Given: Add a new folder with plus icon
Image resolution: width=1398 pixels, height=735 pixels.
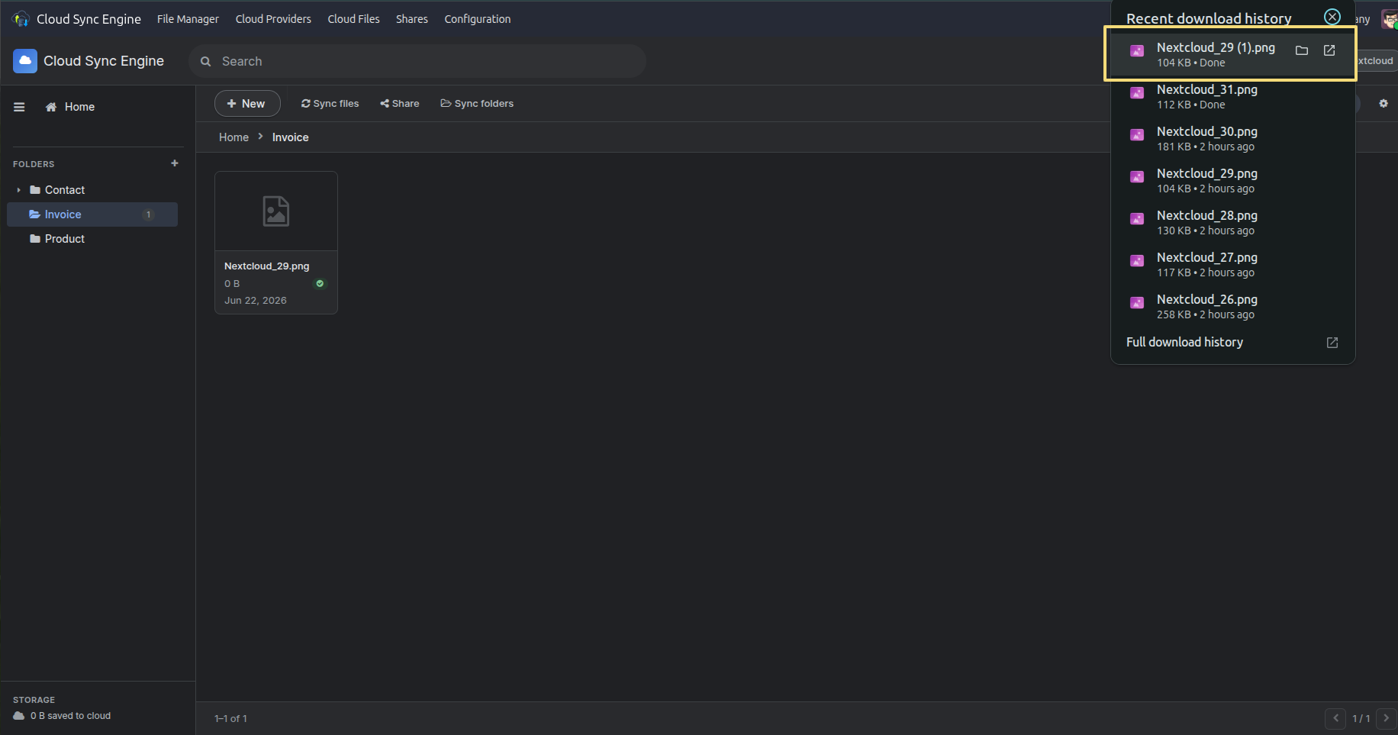Looking at the screenshot, I should point(175,163).
